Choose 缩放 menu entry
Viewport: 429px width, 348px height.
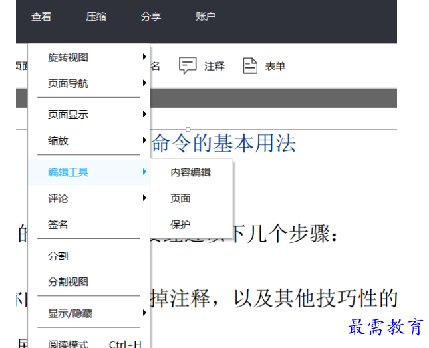(x=88, y=141)
